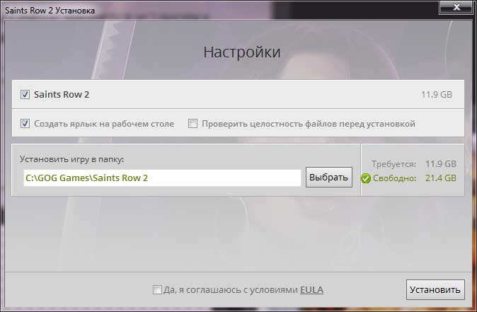Click the 'Настройки' heading

point(242,52)
